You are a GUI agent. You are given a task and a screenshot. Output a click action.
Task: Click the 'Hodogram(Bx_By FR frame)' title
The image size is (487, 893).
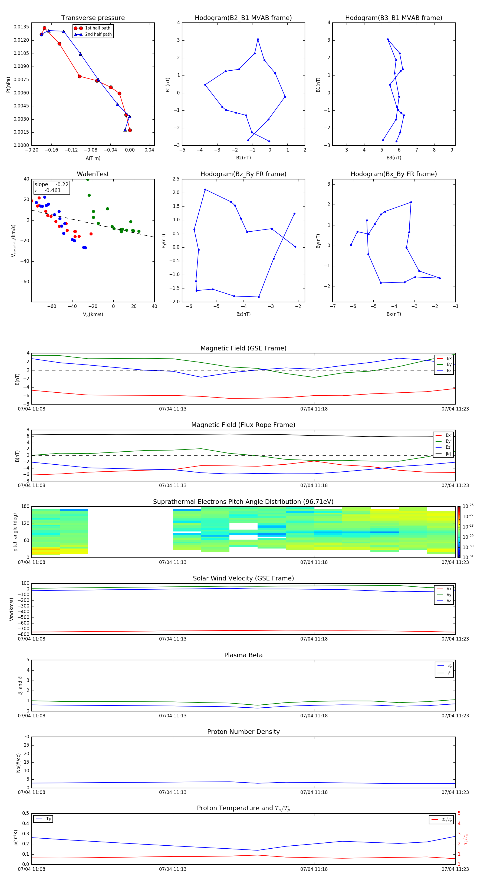394,174
